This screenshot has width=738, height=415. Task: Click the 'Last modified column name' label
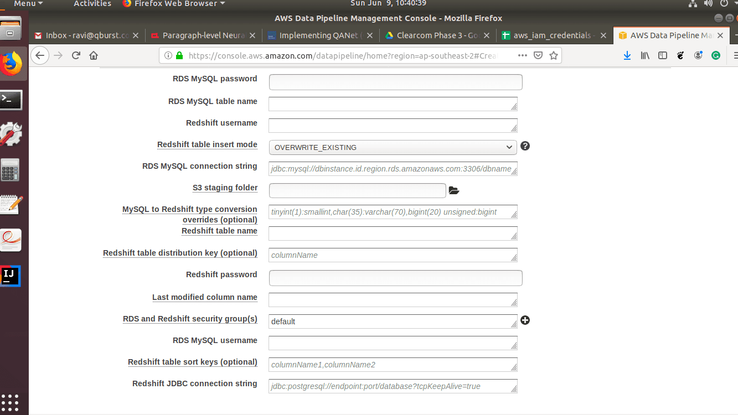pyautogui.click(x=205, y=297)
